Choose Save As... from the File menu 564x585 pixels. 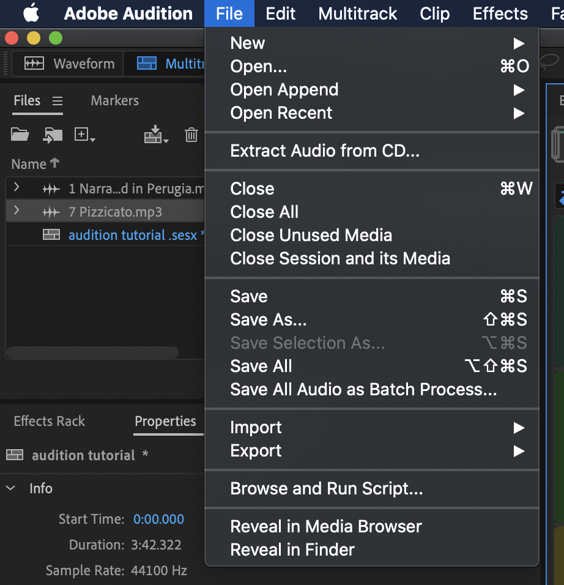click(372, 320)
